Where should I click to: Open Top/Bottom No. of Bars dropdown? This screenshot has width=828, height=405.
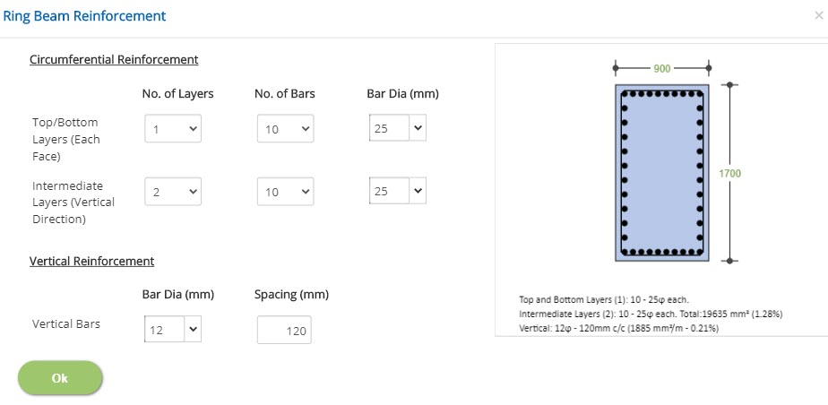point(285,129)
